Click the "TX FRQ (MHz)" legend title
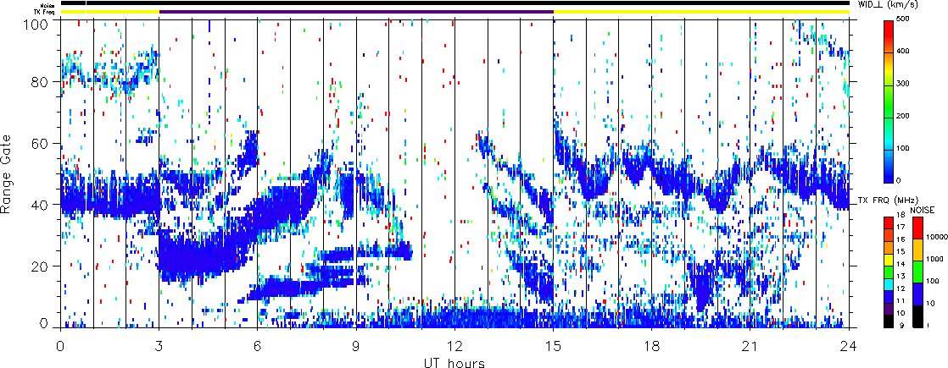Viewport: 948px width, 368px height. [888, 200]
